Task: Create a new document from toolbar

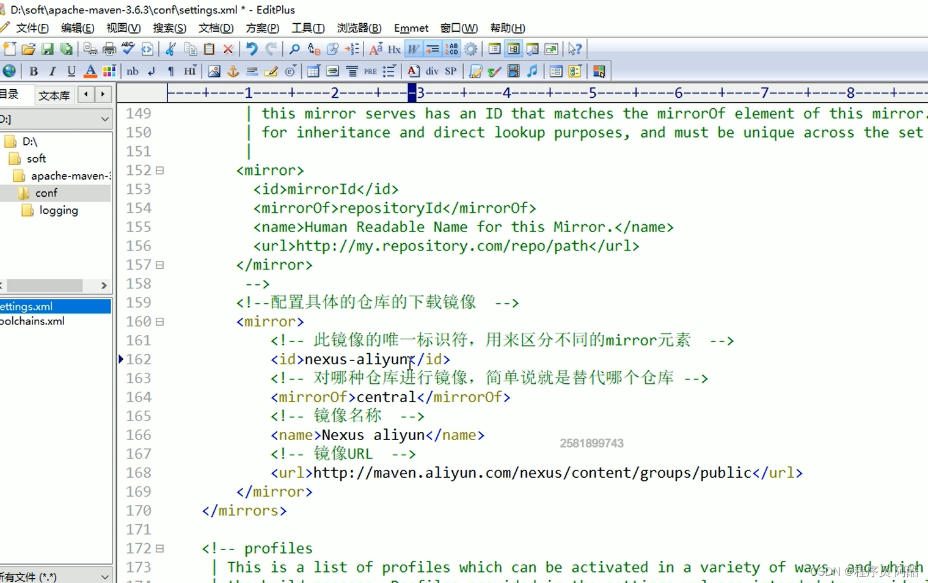Action: pyautogui.click(x=10, y=49)
